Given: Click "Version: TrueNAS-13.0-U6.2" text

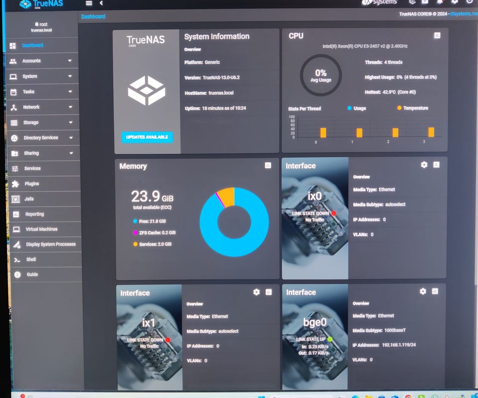Looking at the screenshot, I should [212, 78].
